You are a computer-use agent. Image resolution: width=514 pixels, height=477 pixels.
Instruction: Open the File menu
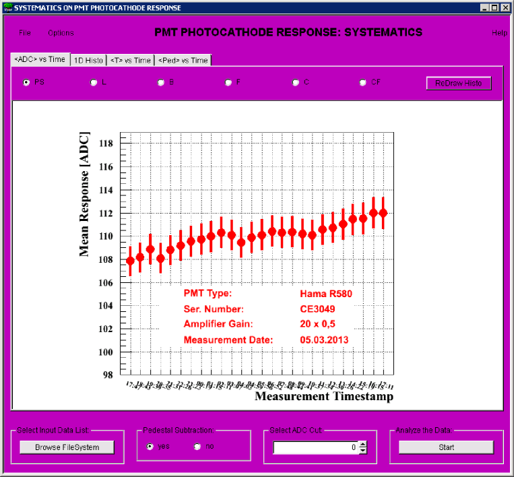(24, 33)
